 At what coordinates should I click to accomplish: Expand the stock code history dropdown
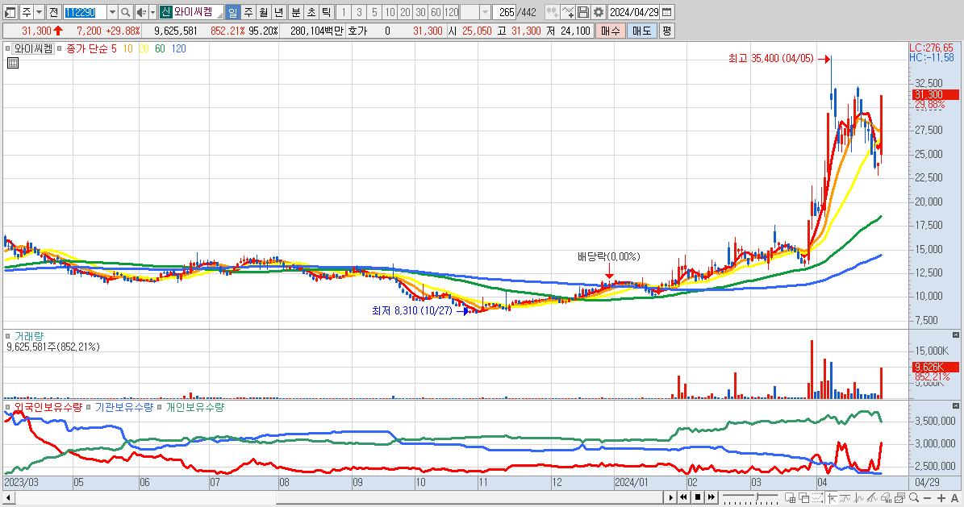pyautogui.click(x=112, y=12)
